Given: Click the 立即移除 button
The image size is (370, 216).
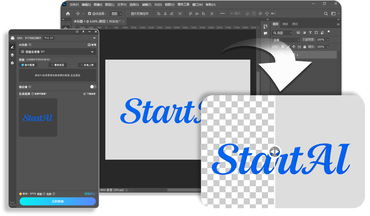Looking at the screenshot, I should tap(58, 201).
